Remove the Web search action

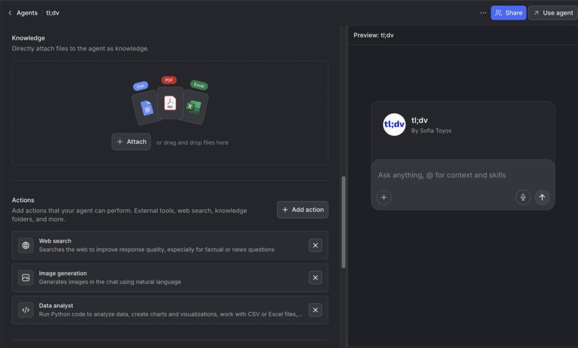pos(315,246)
